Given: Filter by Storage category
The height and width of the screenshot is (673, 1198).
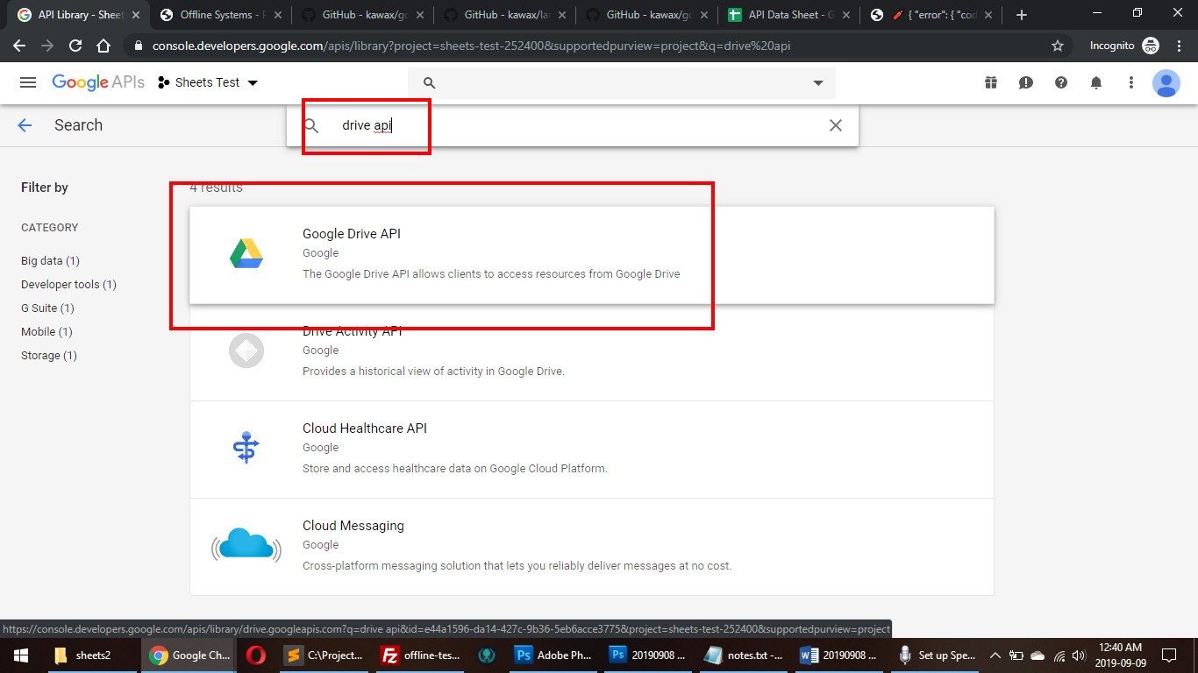Looking at the screenshot, I should pos(48,355).
